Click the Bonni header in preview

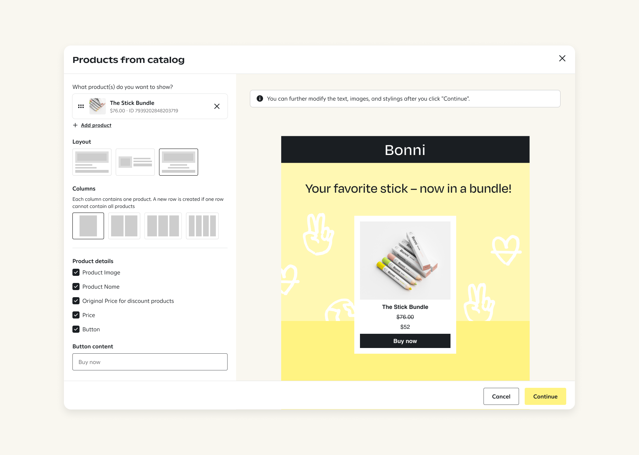(405, 150)
